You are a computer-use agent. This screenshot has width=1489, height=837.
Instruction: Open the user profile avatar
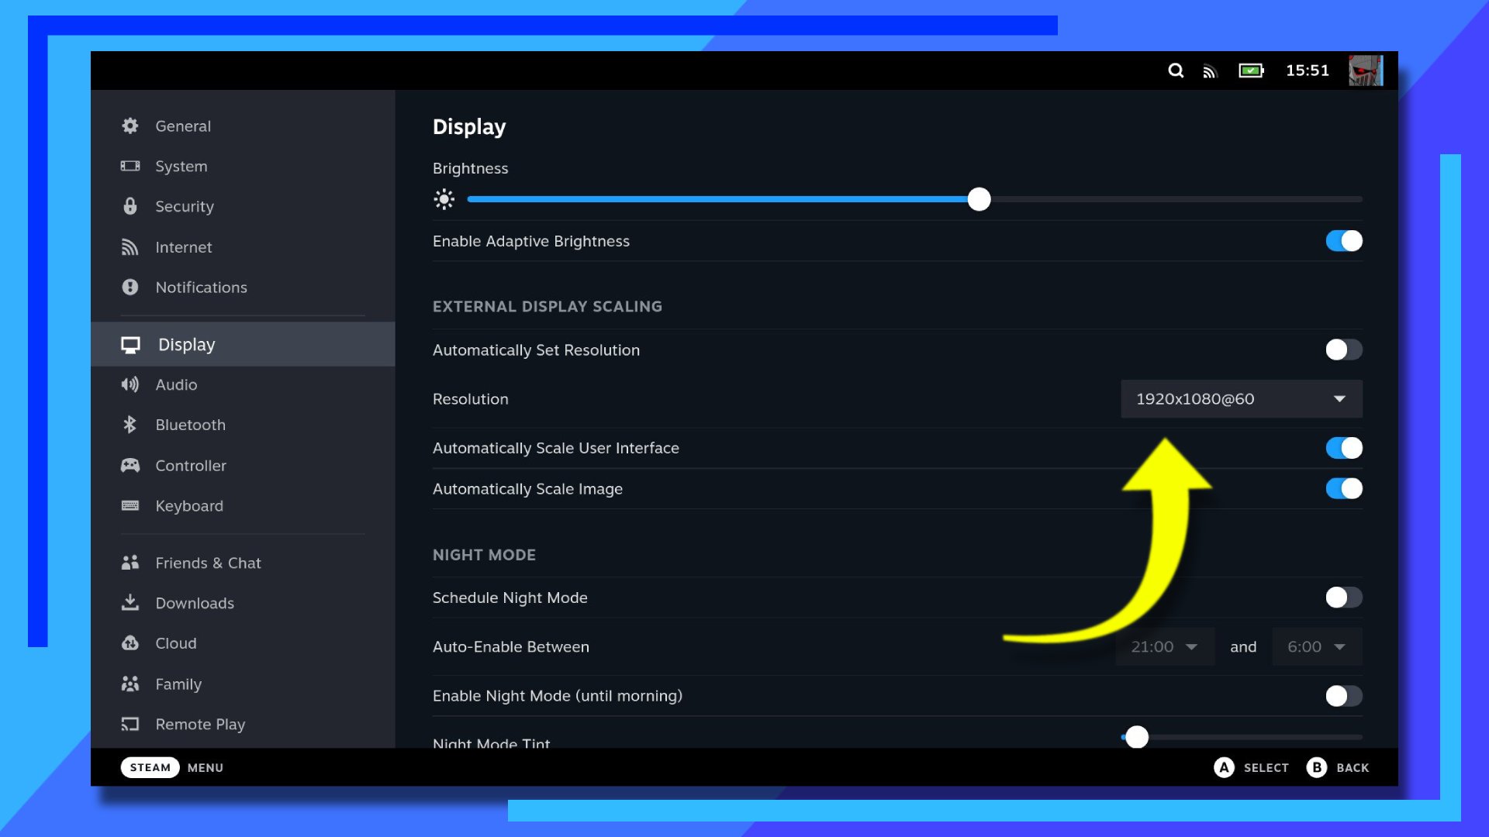point(1365,71)
